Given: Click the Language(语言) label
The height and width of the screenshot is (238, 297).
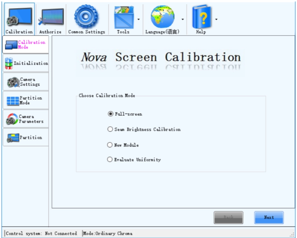Looking at the screenshot, I should [x=162, y=32].
